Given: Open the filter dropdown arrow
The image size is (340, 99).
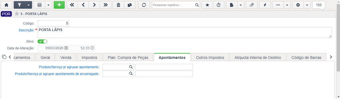Looking at the screenshot, I should pos(28,5).
